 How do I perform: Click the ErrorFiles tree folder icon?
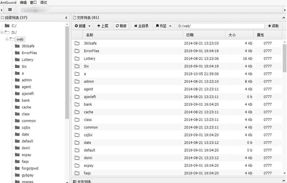pyautogui.click(x=17, y=53)
